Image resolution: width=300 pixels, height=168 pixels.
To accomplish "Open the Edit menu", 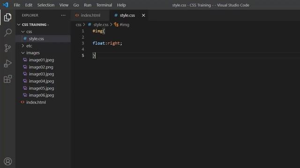I will tap(29, 5).
